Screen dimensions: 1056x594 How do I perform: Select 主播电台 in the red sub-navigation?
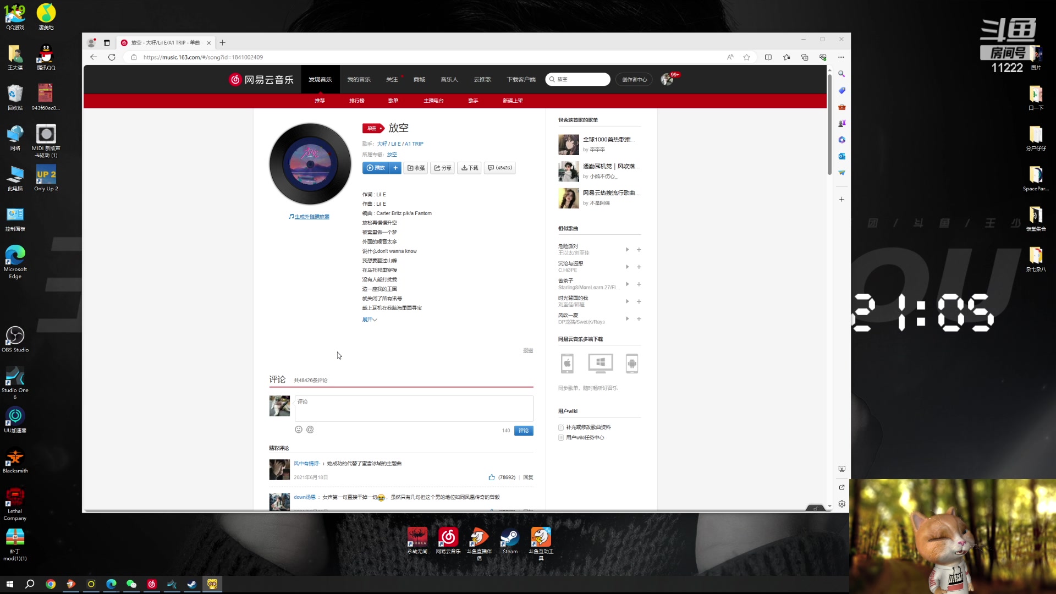tap(433, 101)
